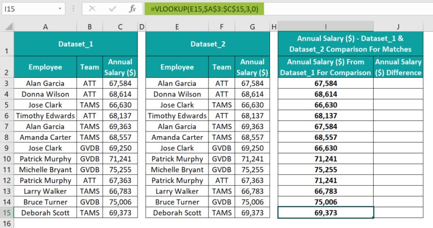Select 75,255 in column G
The height and width of the screenshot is (228, 433).
coord(253,169)
